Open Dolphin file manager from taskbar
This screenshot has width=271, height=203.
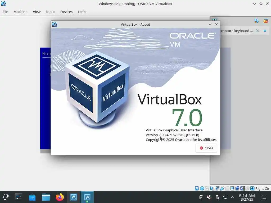(x=46, y=197)
